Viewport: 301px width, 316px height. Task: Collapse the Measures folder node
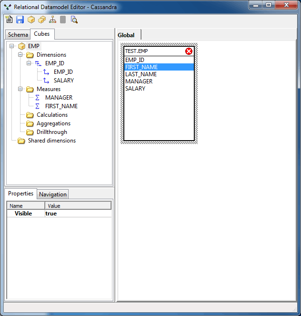point(20,89)
